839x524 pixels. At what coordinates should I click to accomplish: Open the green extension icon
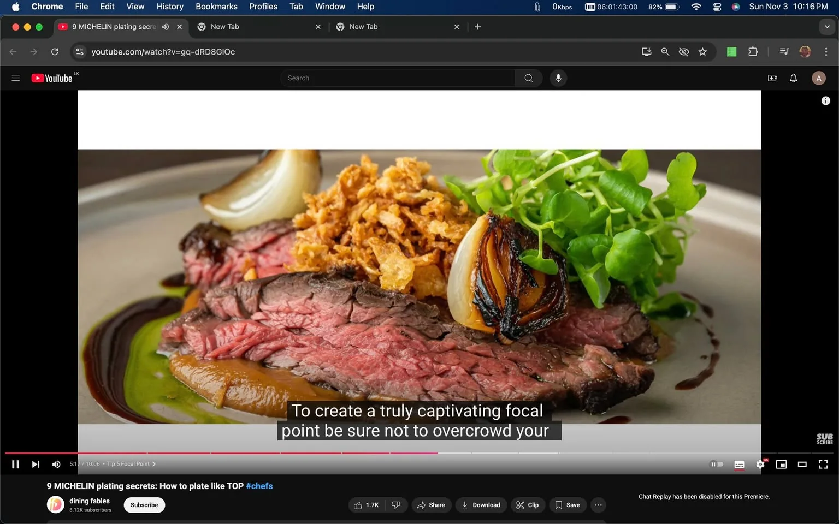pos(732,52)
